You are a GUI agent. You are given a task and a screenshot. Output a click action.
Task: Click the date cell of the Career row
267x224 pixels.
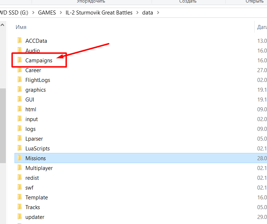point(262,70)
